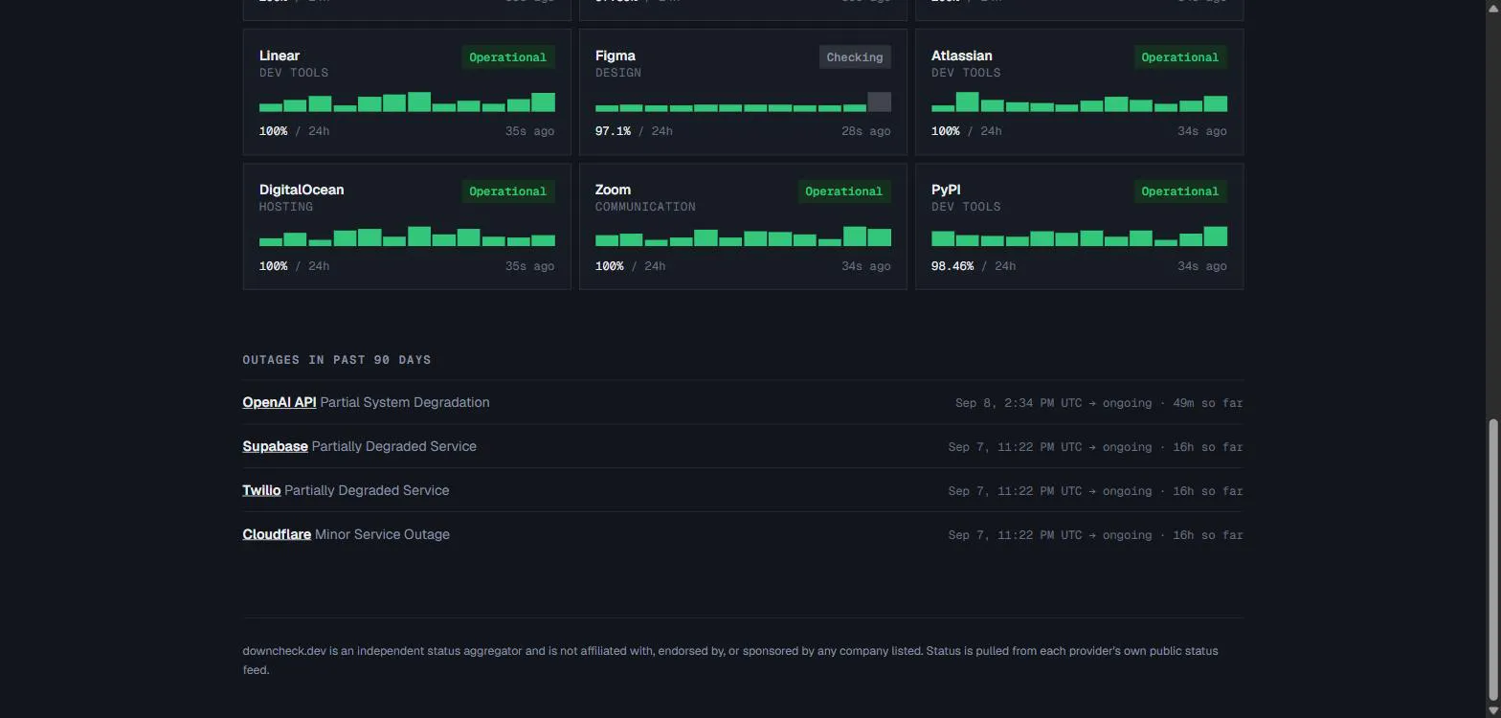
Task: Click Atlassian's 100% / 24h uptime value
Action: pos(966,131)
